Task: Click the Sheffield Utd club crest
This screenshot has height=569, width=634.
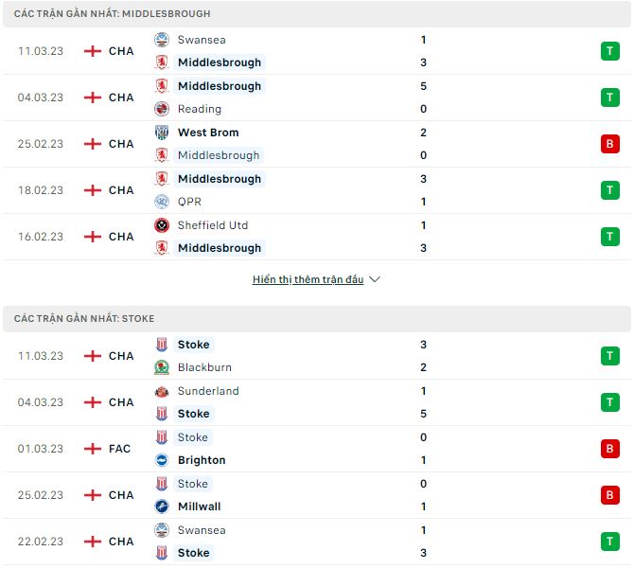Action: click(162, 225)
